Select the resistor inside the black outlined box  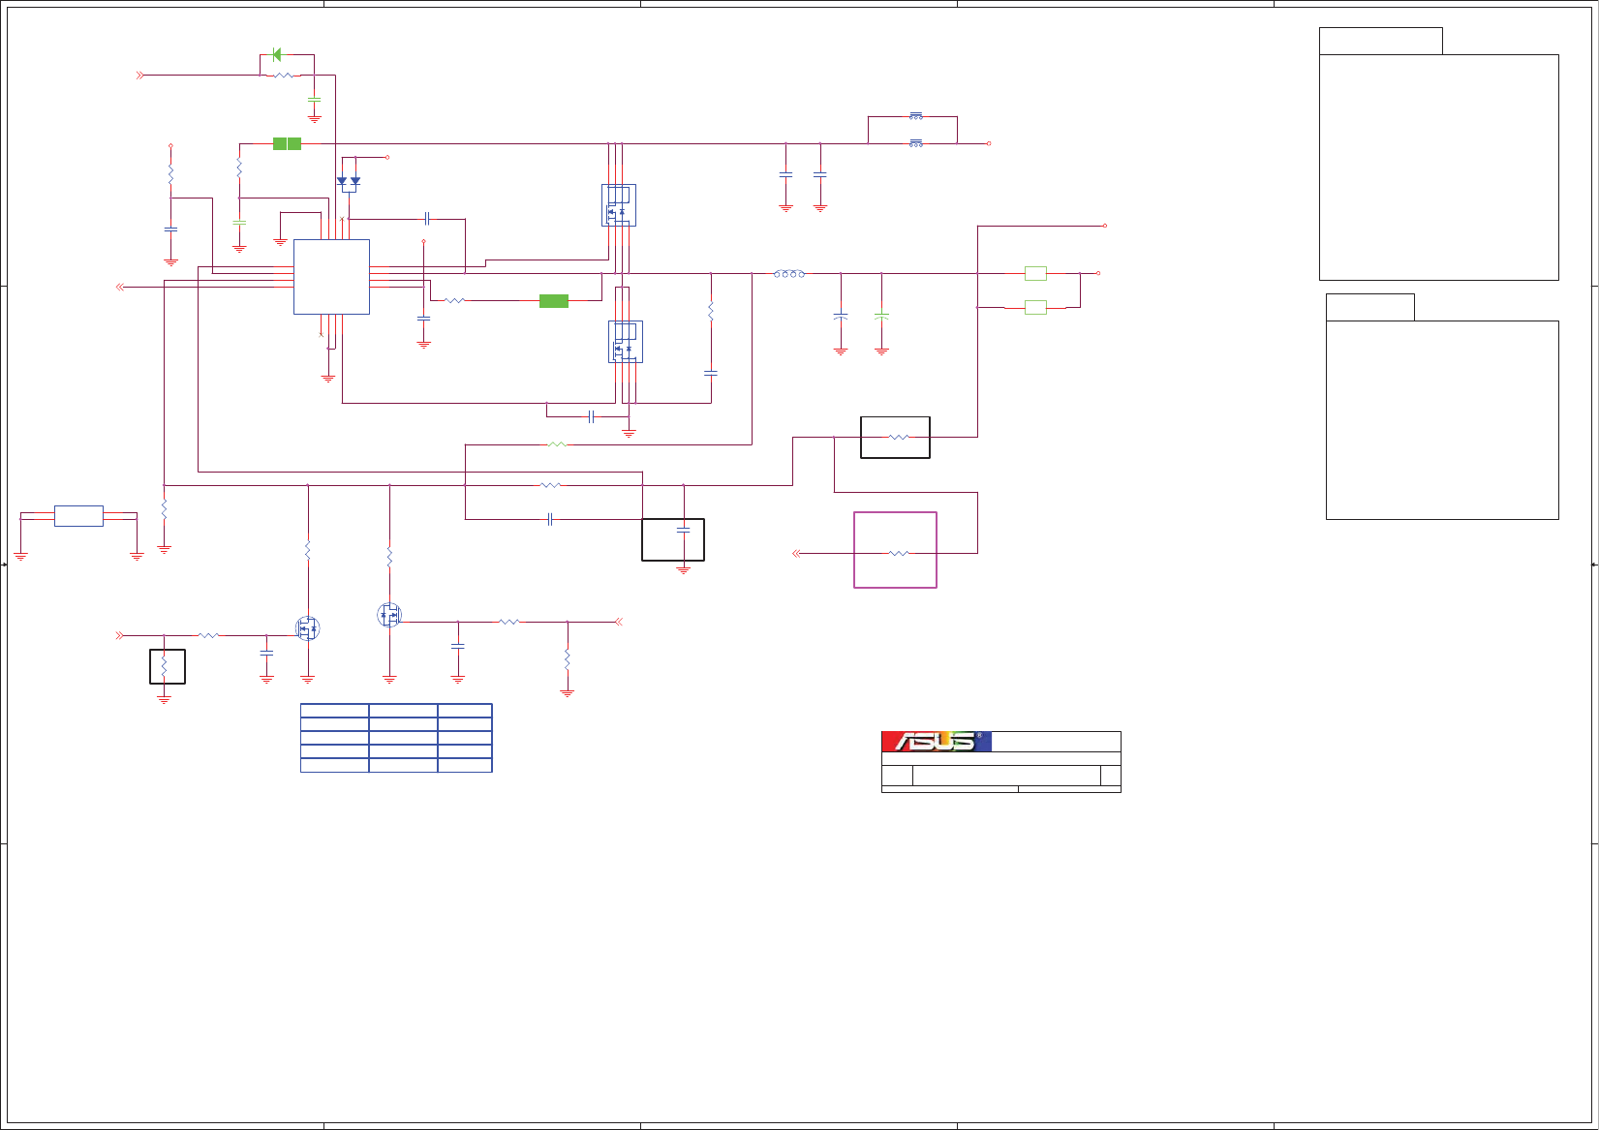point(899,437)
